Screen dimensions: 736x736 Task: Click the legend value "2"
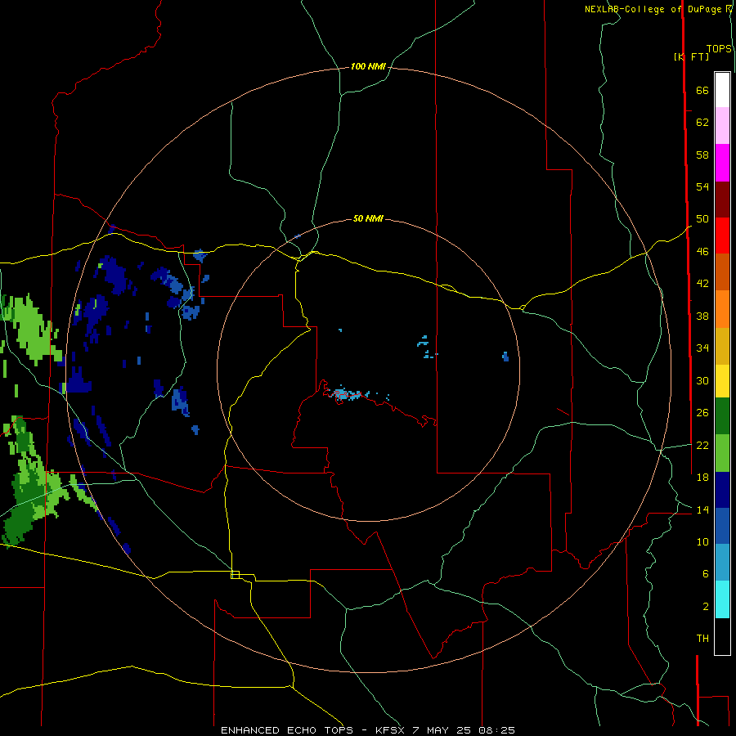[706, 606]
